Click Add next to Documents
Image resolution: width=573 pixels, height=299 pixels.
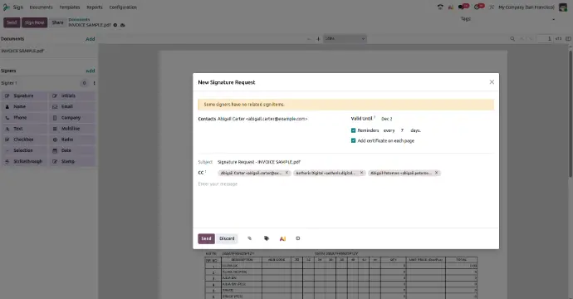[x=91, y=39]
